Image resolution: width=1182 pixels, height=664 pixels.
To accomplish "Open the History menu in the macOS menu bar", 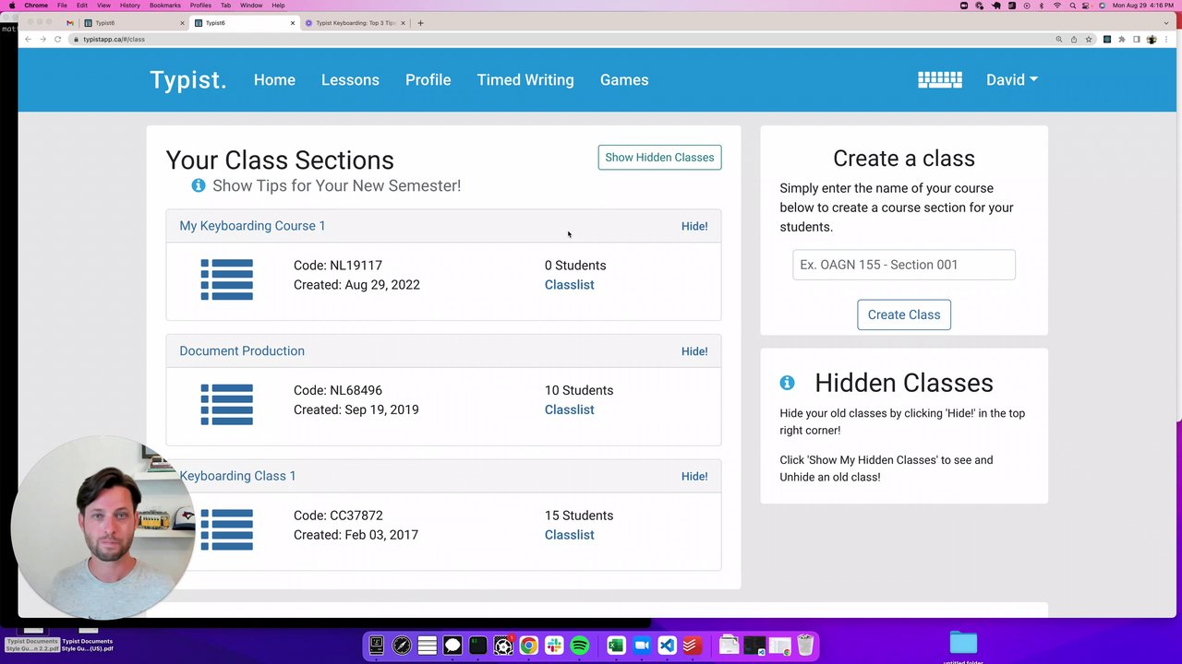I will [x=130, y=6].
